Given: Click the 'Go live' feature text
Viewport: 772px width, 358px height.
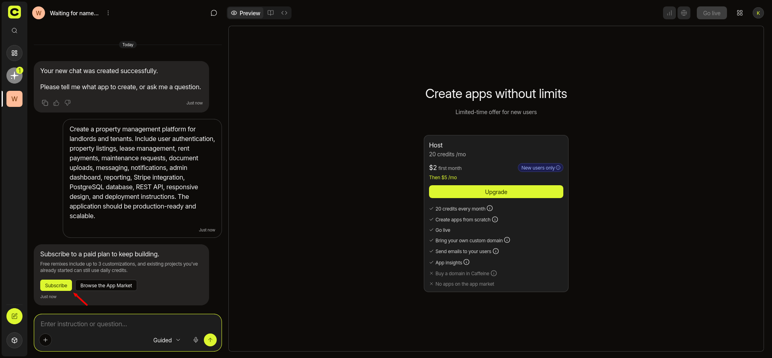Looking at the screenshot, I should point(443,230).
